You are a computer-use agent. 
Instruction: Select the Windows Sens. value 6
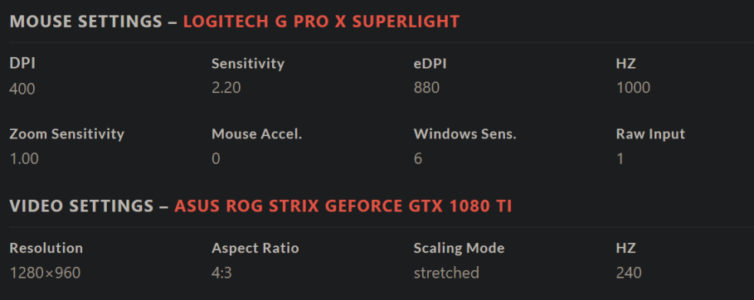coord(418,158)
